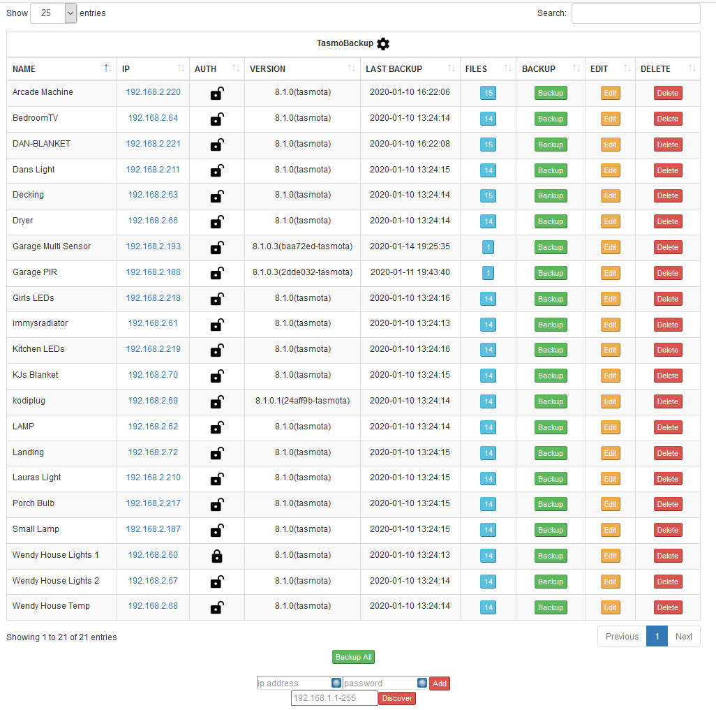Click the unlocked padlock for Arcade Machine
This screenshot has height=710, width=716.
217,94
